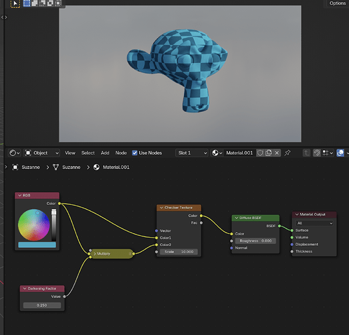Toggle the overlay button in node editor
The image size is (349, 335).
pyautogui.click(x=340, y=153)
